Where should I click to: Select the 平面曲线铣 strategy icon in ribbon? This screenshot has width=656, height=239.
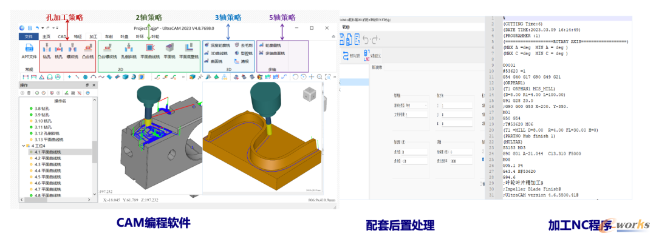[x=150, y=51]
